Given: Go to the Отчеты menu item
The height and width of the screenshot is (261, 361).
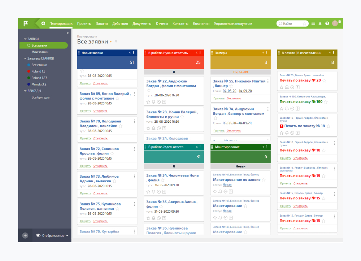Looking at the screenshot, I should 162,23.
